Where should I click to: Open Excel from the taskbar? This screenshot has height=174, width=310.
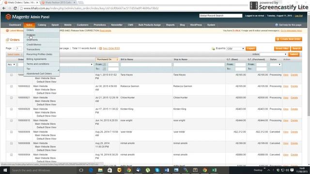(x=214, y=170)
